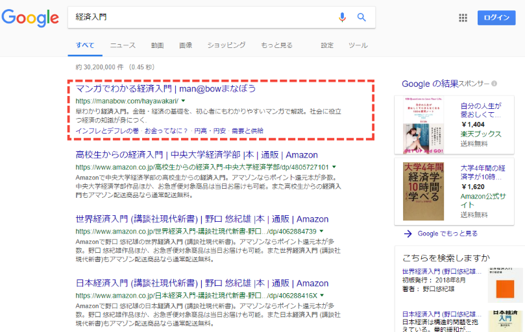Open the お金ってなに？ sitelink

point(166,131)
